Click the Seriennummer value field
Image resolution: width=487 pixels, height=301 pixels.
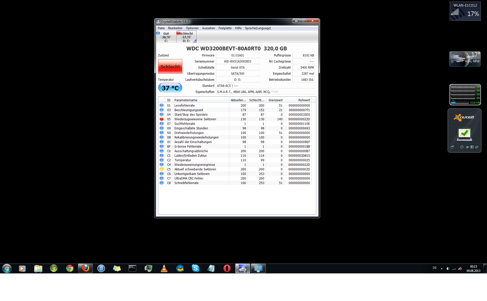[237, 62]
